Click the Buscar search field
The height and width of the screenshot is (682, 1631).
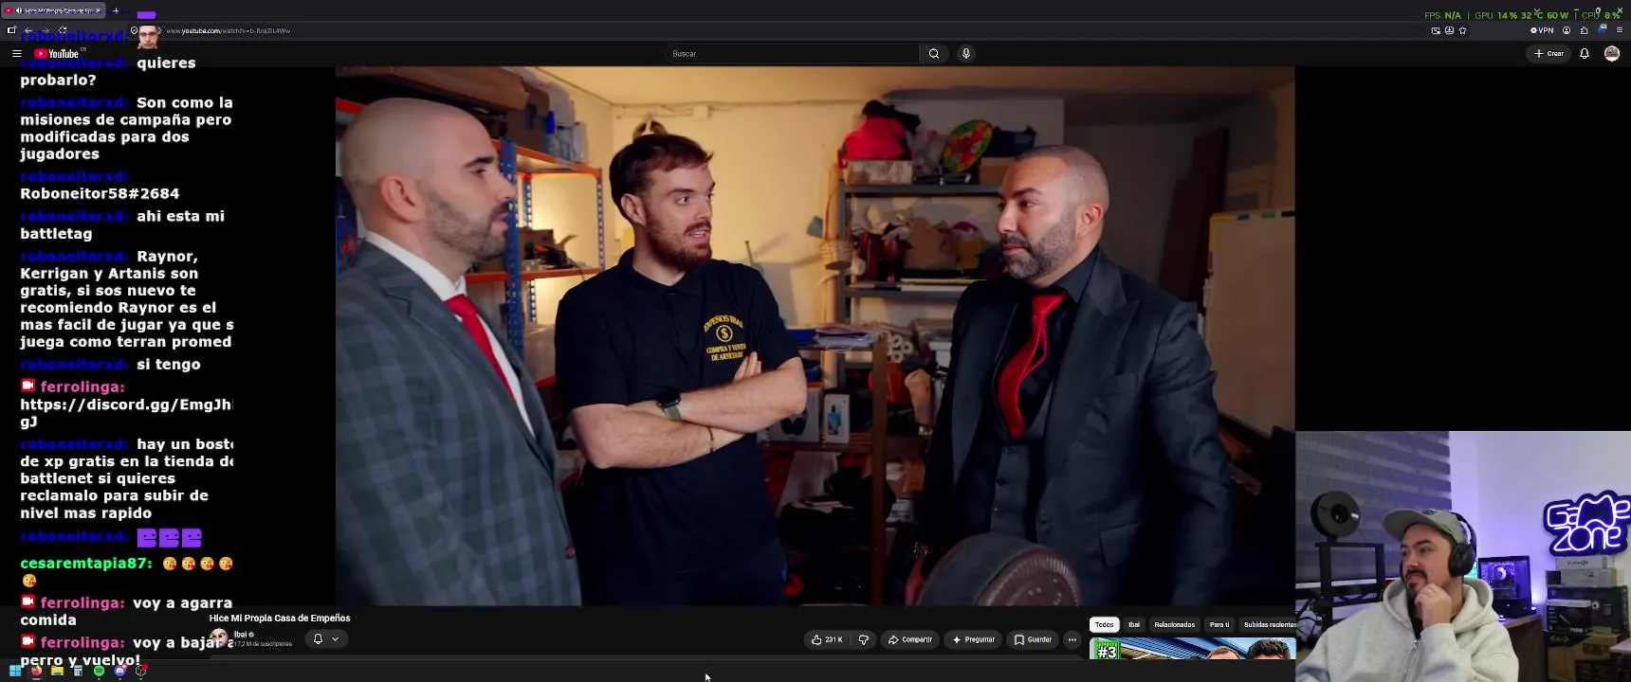[792, 54]
